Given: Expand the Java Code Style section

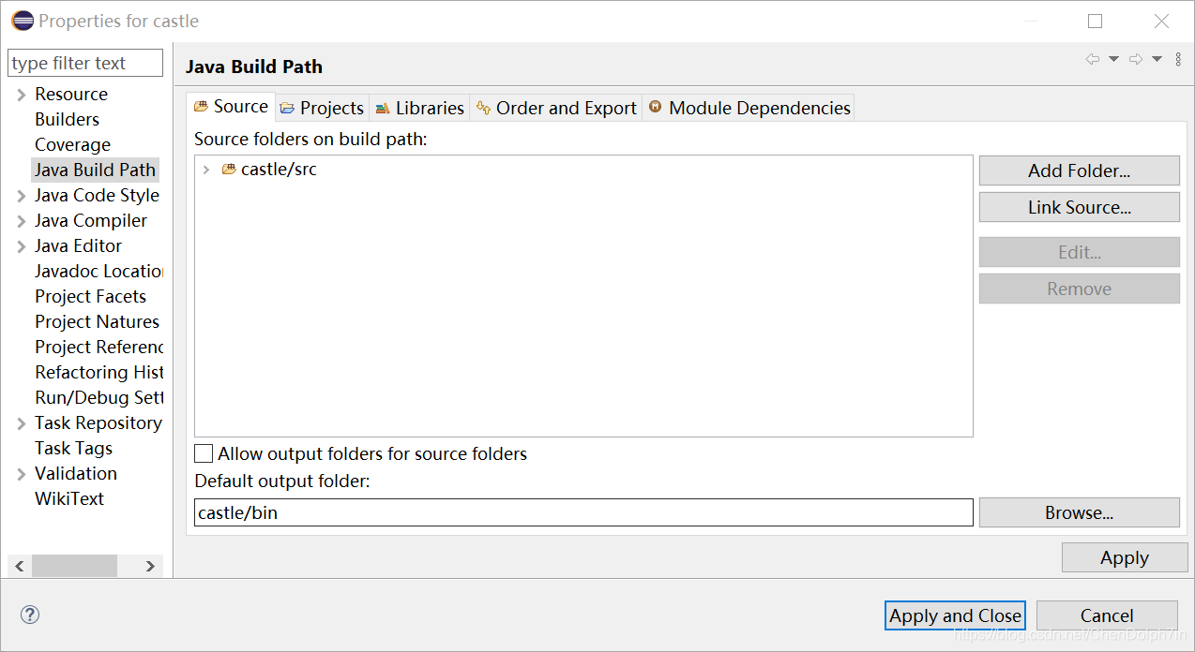Looking at the screenshot, I should [x=20, y=195].
